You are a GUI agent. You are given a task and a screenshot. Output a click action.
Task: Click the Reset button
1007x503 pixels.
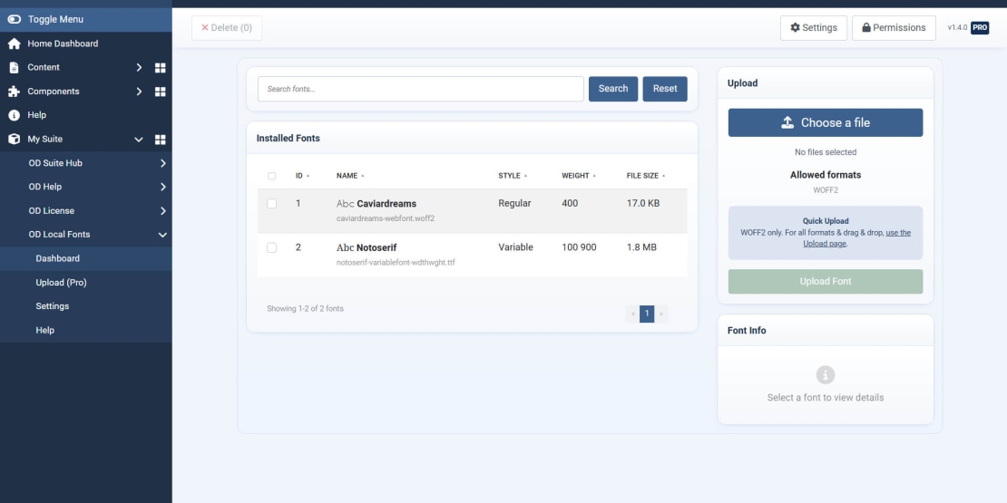point(665,89)
